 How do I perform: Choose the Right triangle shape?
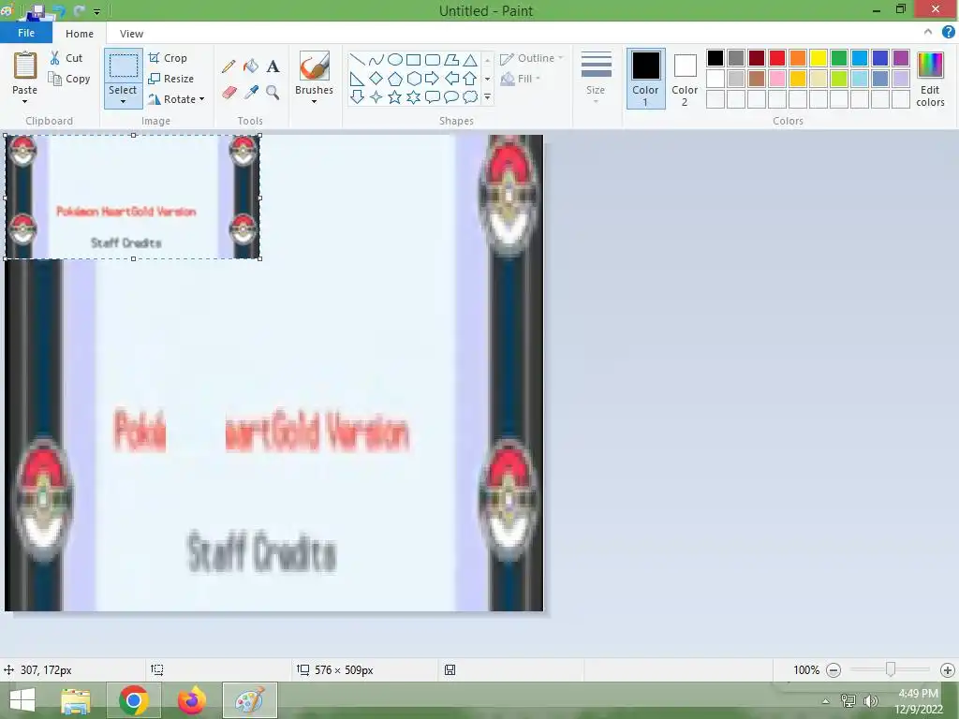pyautogui.click(x=357, y=79)
